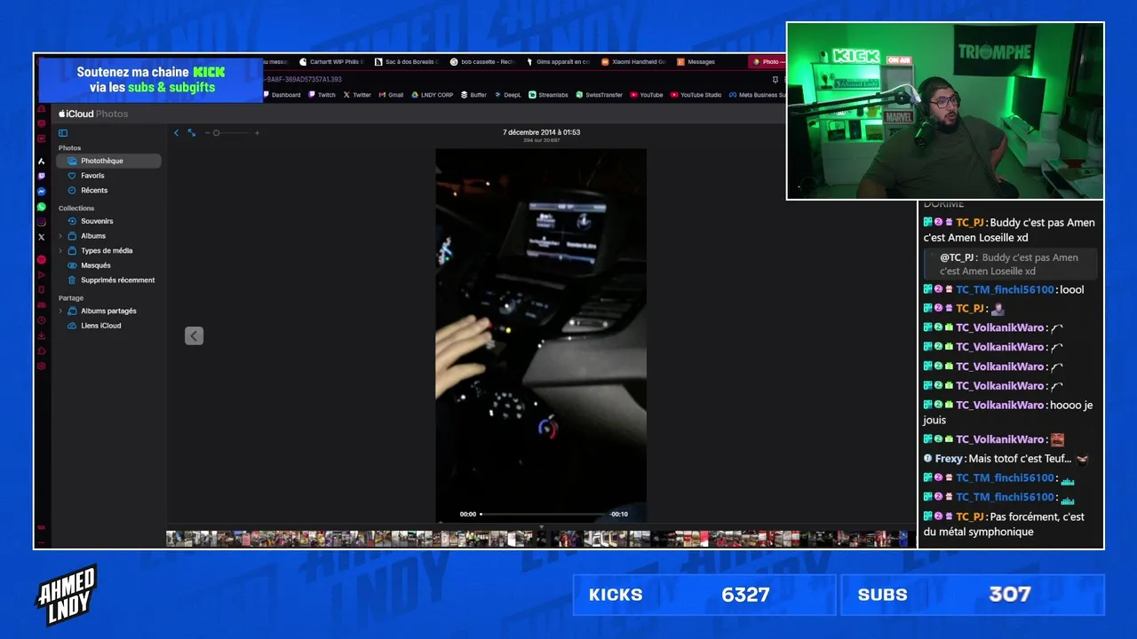Open the LNDY CORP bookmark

click(x=432, y=95)
